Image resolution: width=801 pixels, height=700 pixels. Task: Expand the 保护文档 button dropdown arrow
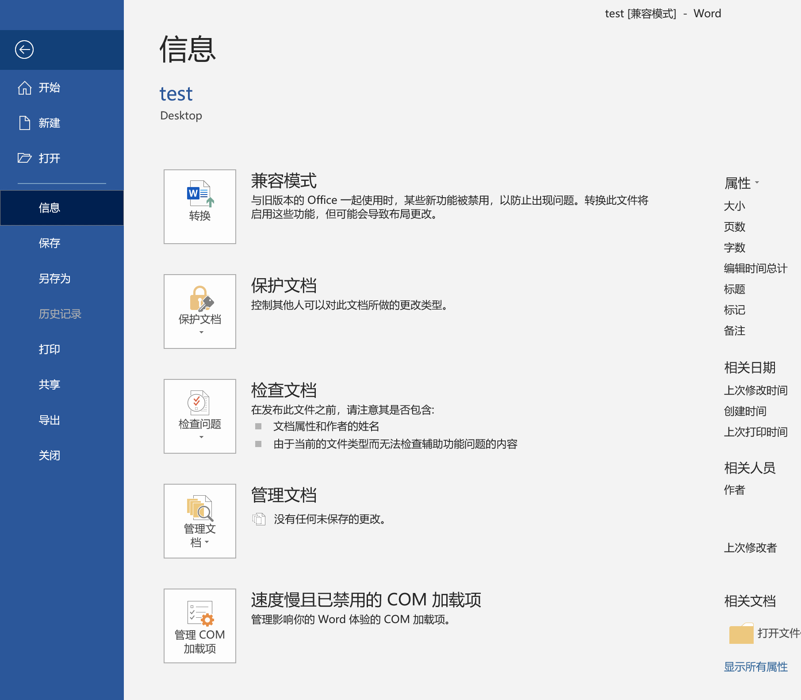coord(201,333)
